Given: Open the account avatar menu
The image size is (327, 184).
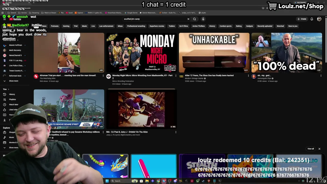Looking at the screenshot, I should 319,19.
